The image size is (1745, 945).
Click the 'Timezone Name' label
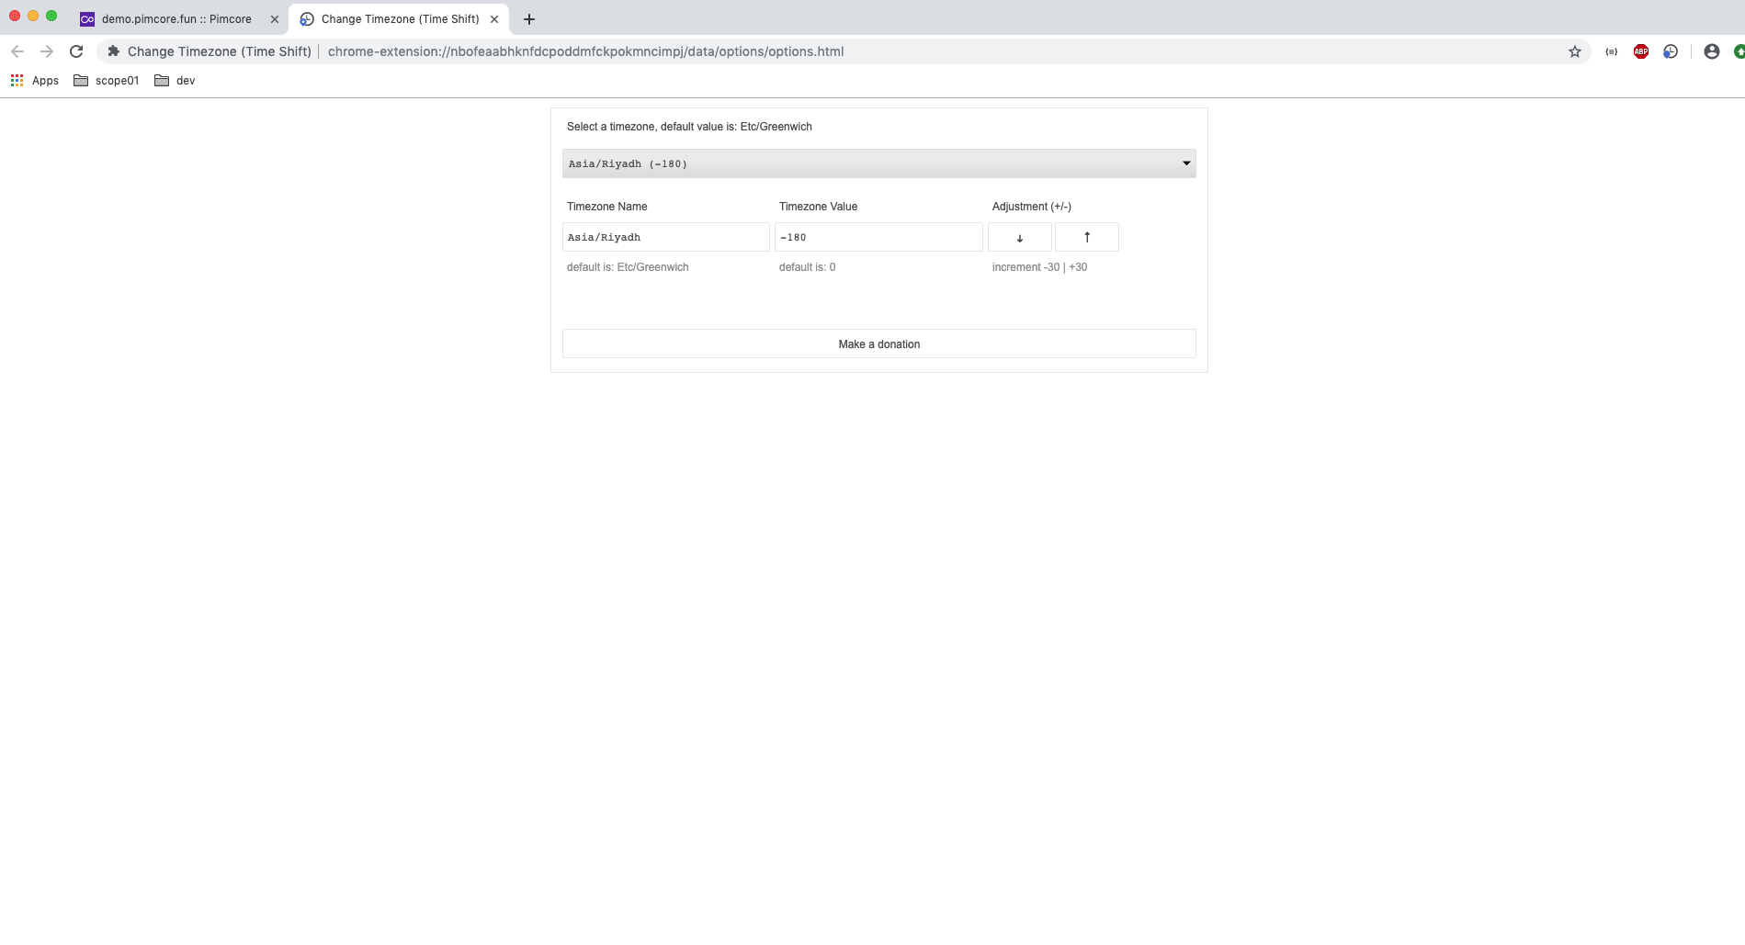tap(606, 207)
